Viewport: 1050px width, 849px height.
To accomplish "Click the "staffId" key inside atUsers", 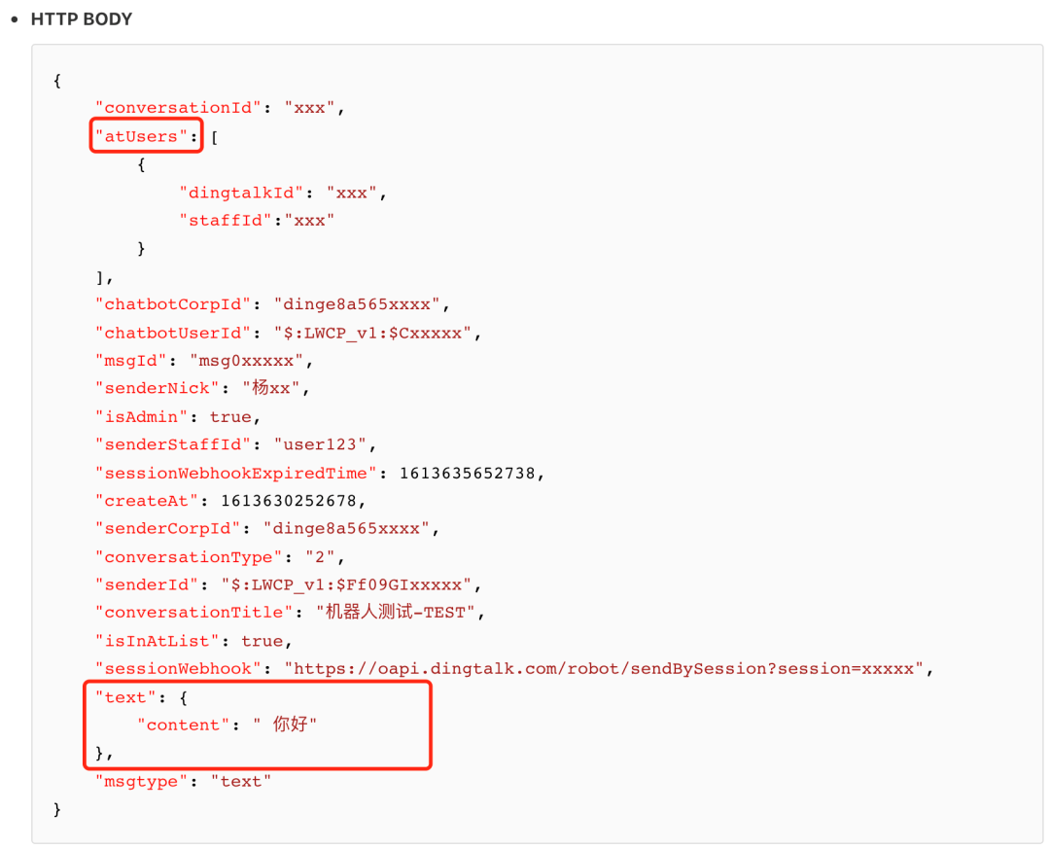I will 226,221.
